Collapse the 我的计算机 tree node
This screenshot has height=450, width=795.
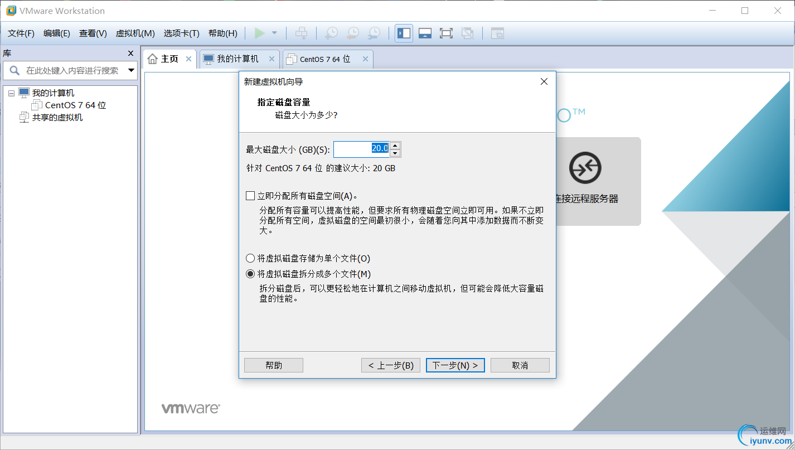coord(11,94)
